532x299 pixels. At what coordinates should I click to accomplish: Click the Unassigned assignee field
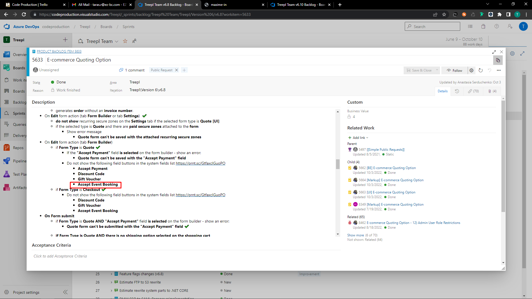pos(46,70)
